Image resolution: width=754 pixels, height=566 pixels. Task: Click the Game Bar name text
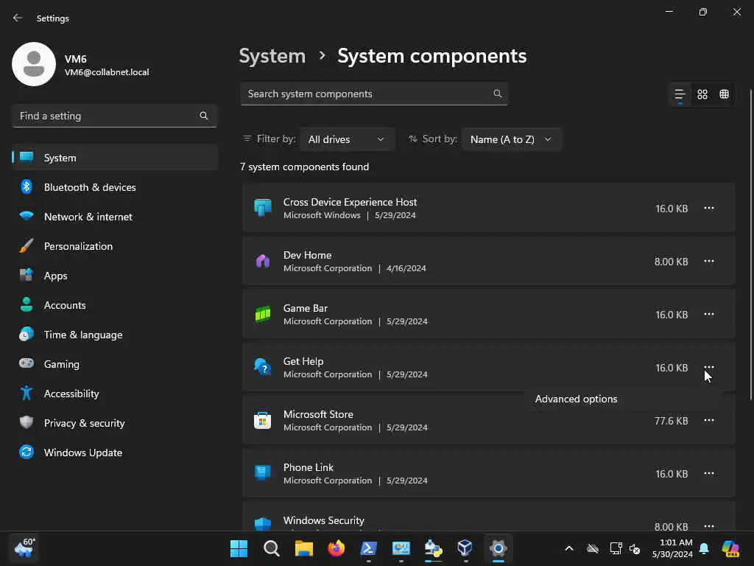306,308
